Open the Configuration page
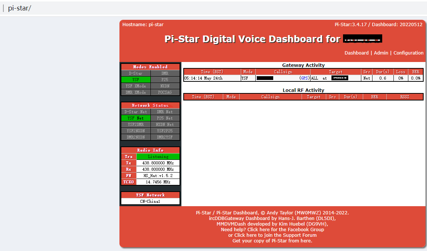Viewport: 427px width, 251px height. pos(408,53)
